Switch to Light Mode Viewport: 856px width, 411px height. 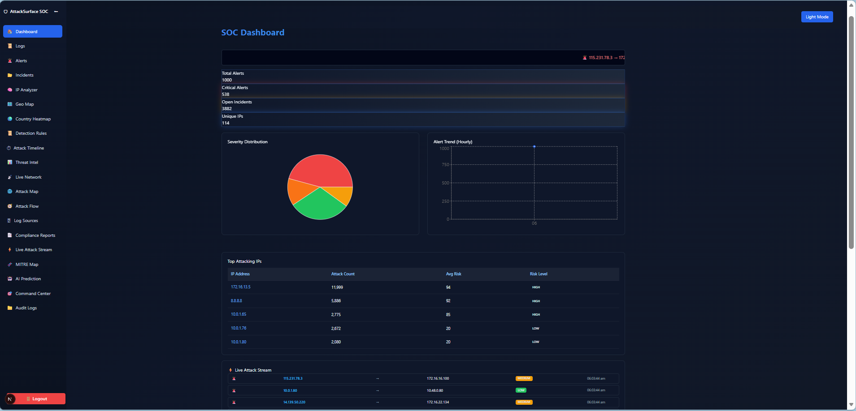[817, 17]
